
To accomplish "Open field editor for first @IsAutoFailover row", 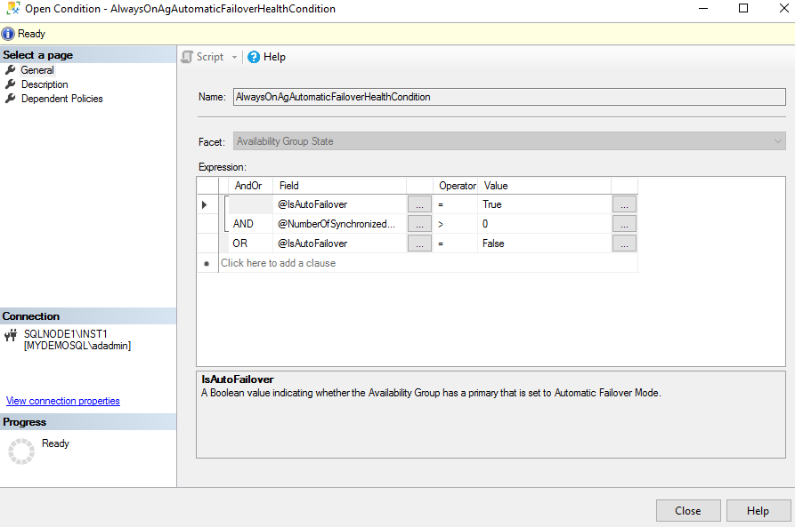I will tap(418, 204).
